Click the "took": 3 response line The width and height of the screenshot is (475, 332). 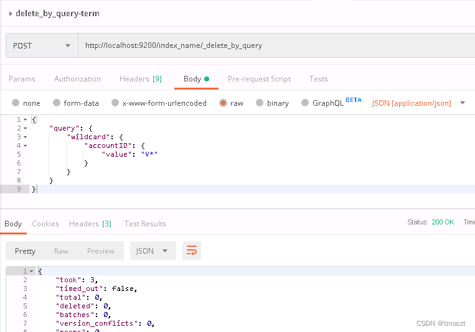(77, 280)
